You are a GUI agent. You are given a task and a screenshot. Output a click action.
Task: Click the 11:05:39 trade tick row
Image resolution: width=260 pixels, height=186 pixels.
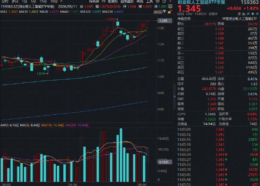click(x=217, y=169)
